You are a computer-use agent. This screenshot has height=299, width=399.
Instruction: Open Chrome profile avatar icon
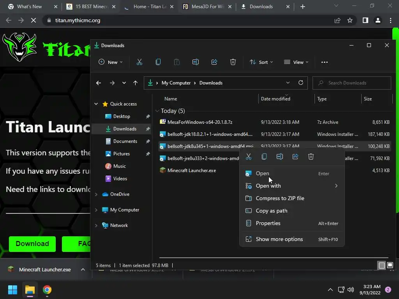tap(378, 20)
